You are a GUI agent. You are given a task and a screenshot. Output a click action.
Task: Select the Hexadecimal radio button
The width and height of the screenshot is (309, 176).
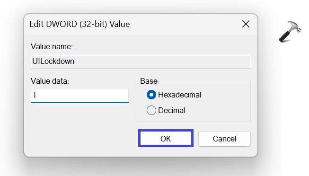(x=151, y=95)
